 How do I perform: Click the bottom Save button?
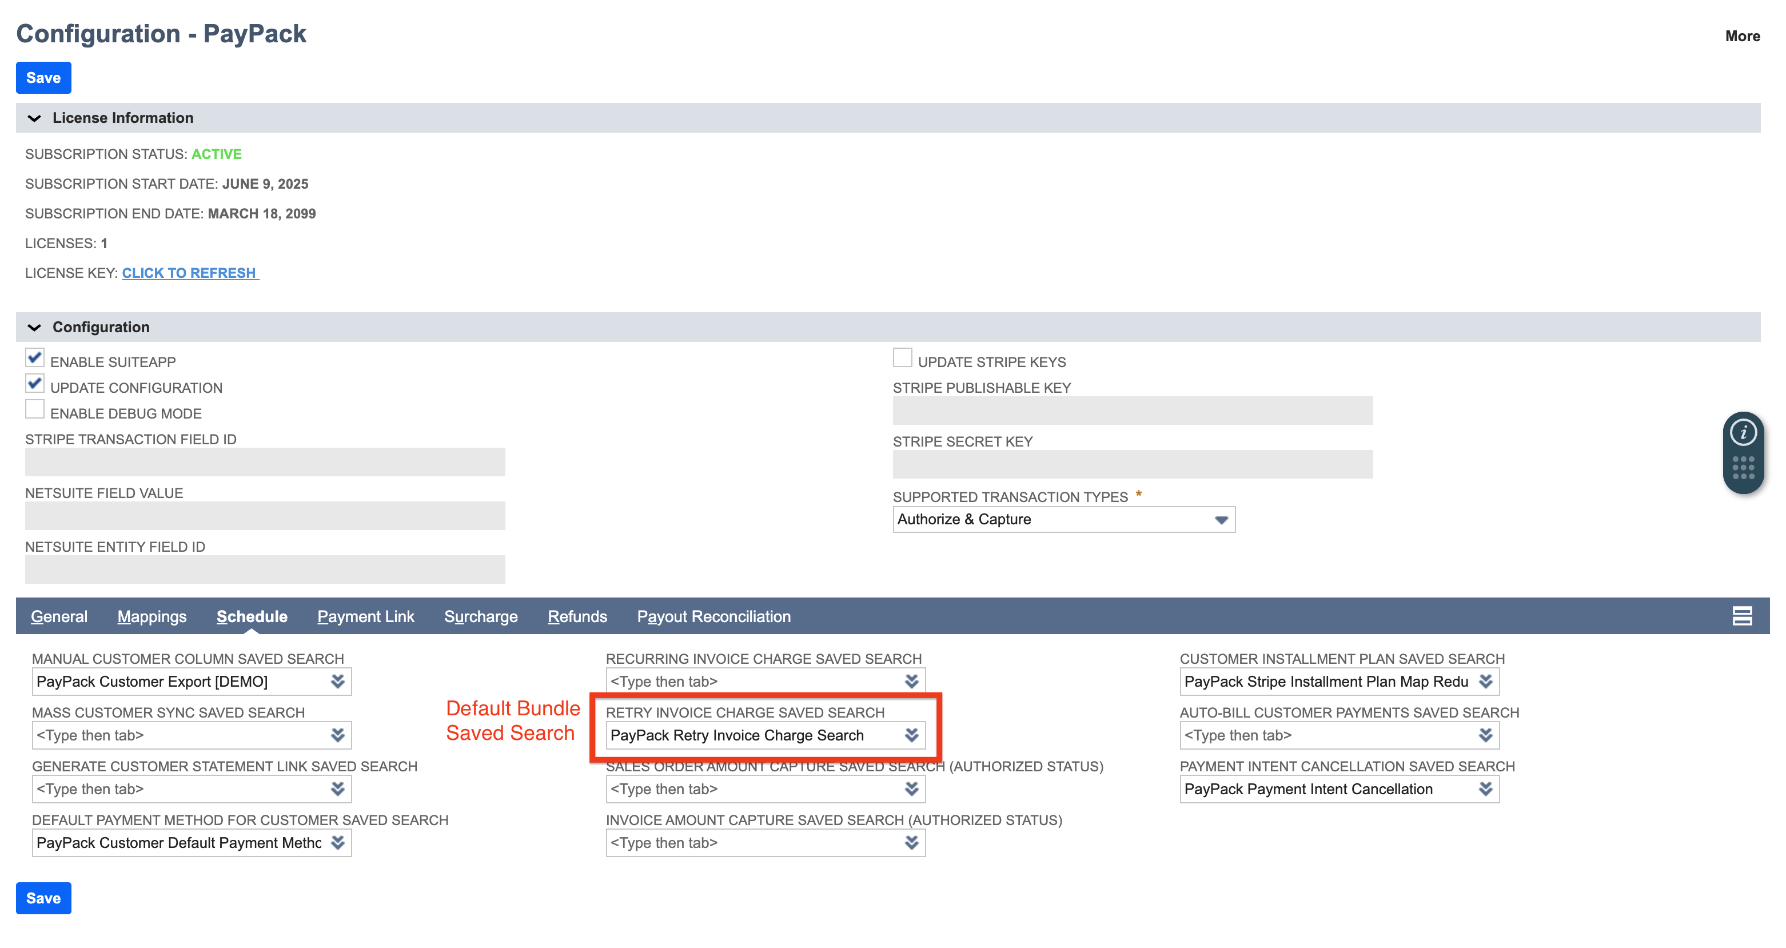click(43, 898)
